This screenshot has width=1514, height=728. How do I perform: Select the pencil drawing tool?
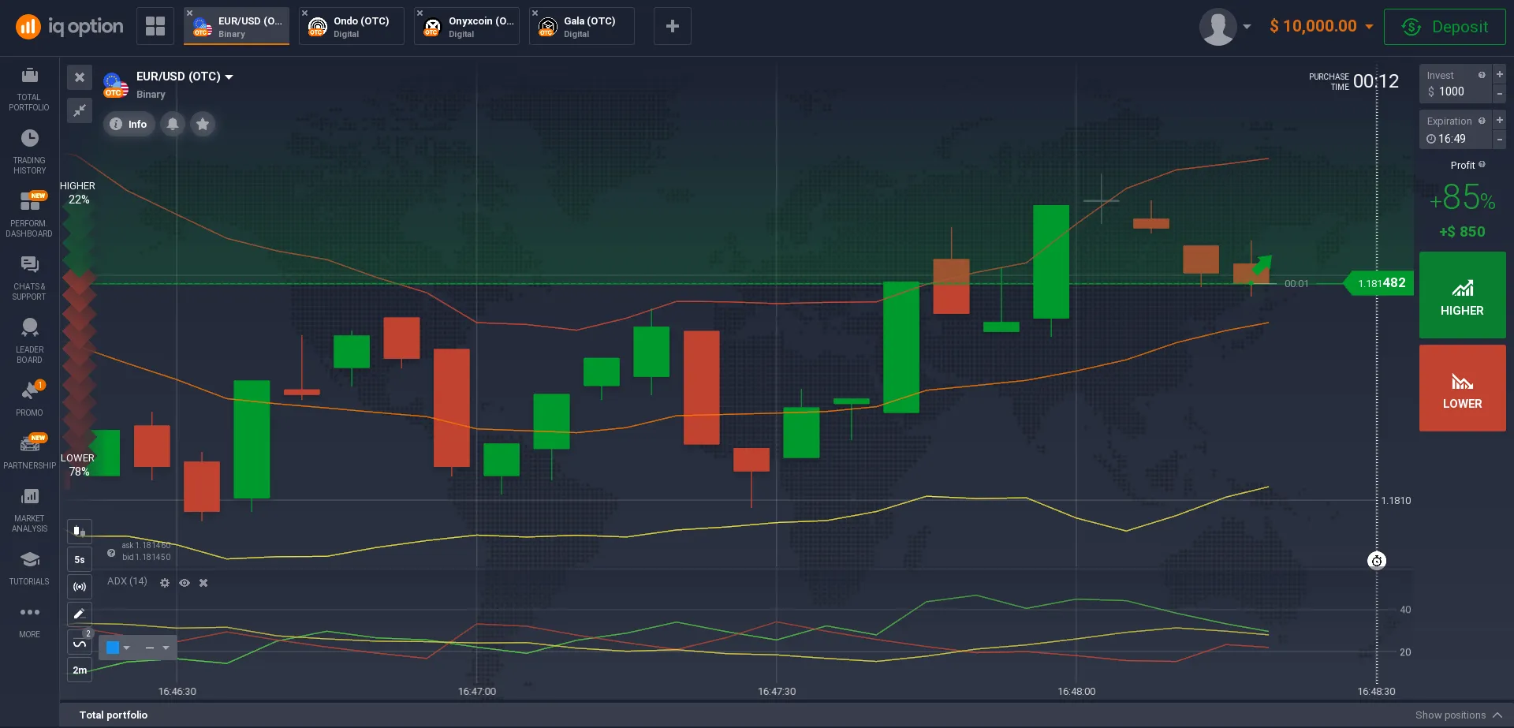point(80,614)
